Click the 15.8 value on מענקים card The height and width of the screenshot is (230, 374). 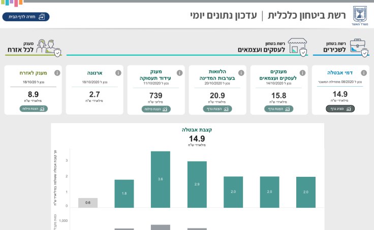[x=278, y=96]
